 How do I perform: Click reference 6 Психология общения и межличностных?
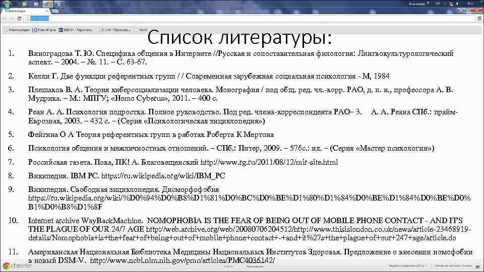(x=231, y=148)
